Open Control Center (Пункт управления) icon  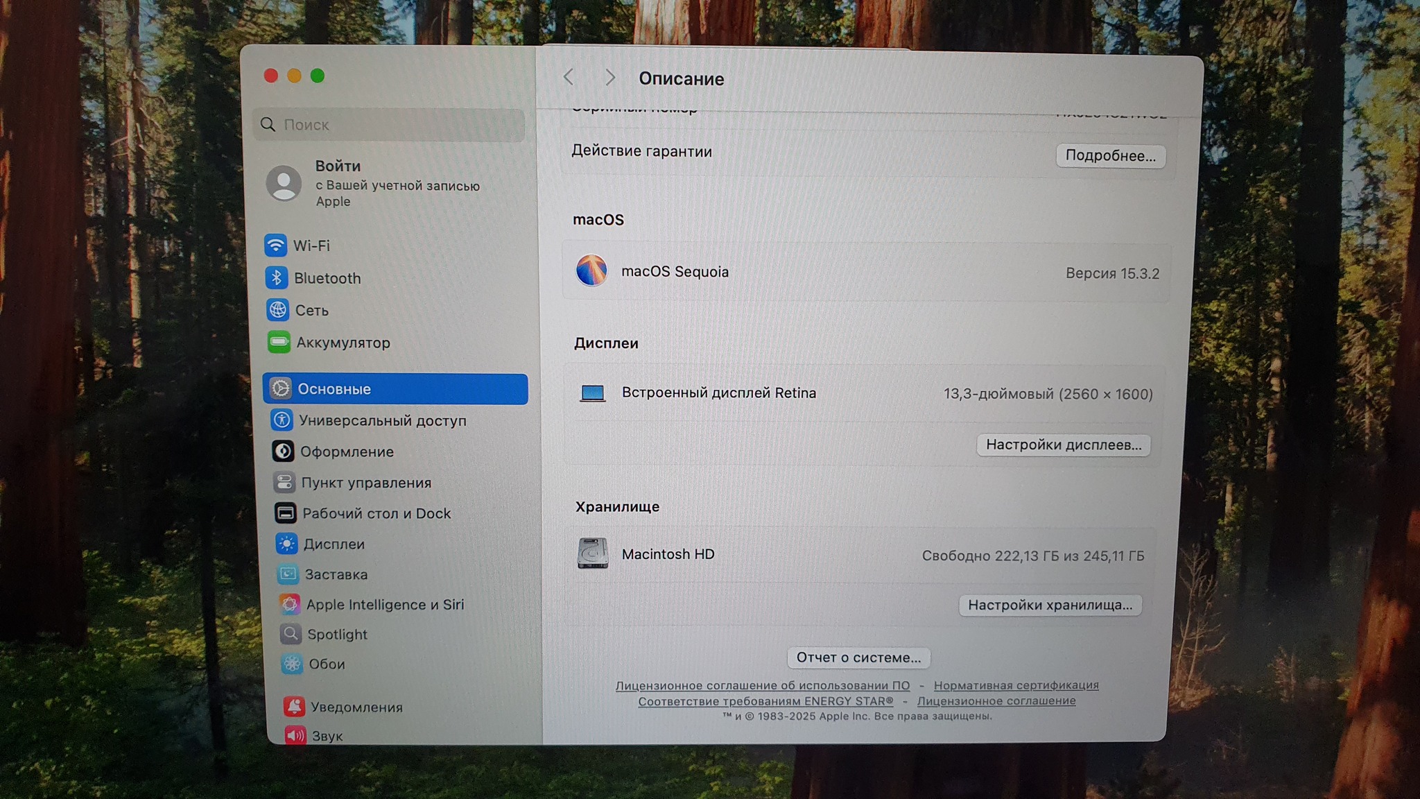[x=284, y=482]
